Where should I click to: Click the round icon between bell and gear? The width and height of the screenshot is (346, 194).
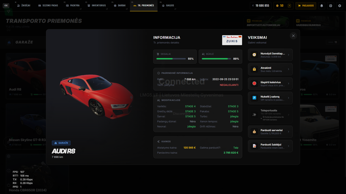tap(331, 5)
